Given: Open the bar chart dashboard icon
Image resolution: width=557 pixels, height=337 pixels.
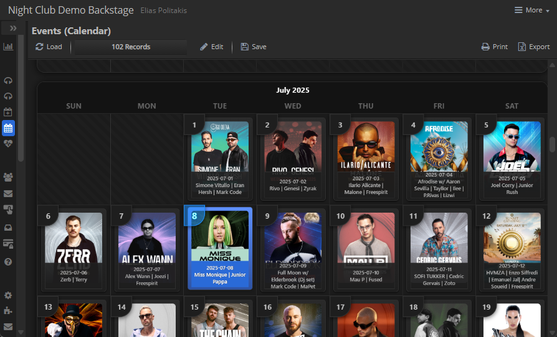Looking at the screenshot, I should coord(8,47).
